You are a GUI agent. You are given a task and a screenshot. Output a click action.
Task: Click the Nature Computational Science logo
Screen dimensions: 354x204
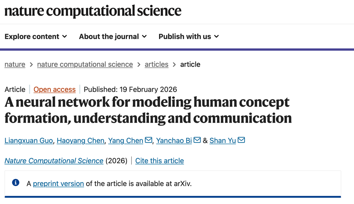click(x=93, y=11)
